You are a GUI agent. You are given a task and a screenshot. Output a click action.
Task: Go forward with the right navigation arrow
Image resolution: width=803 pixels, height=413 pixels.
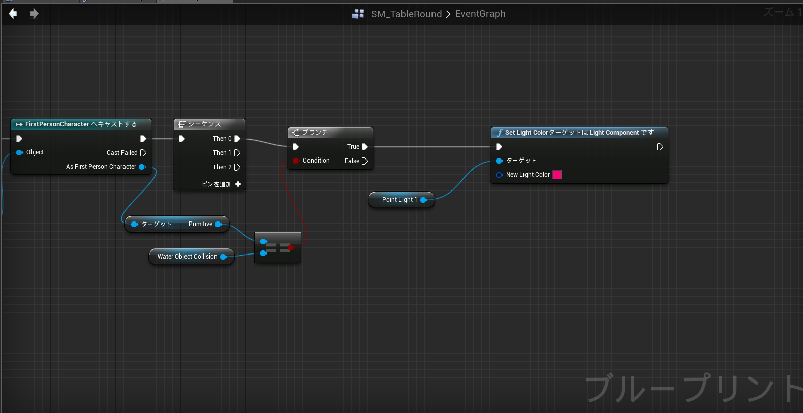34,14
